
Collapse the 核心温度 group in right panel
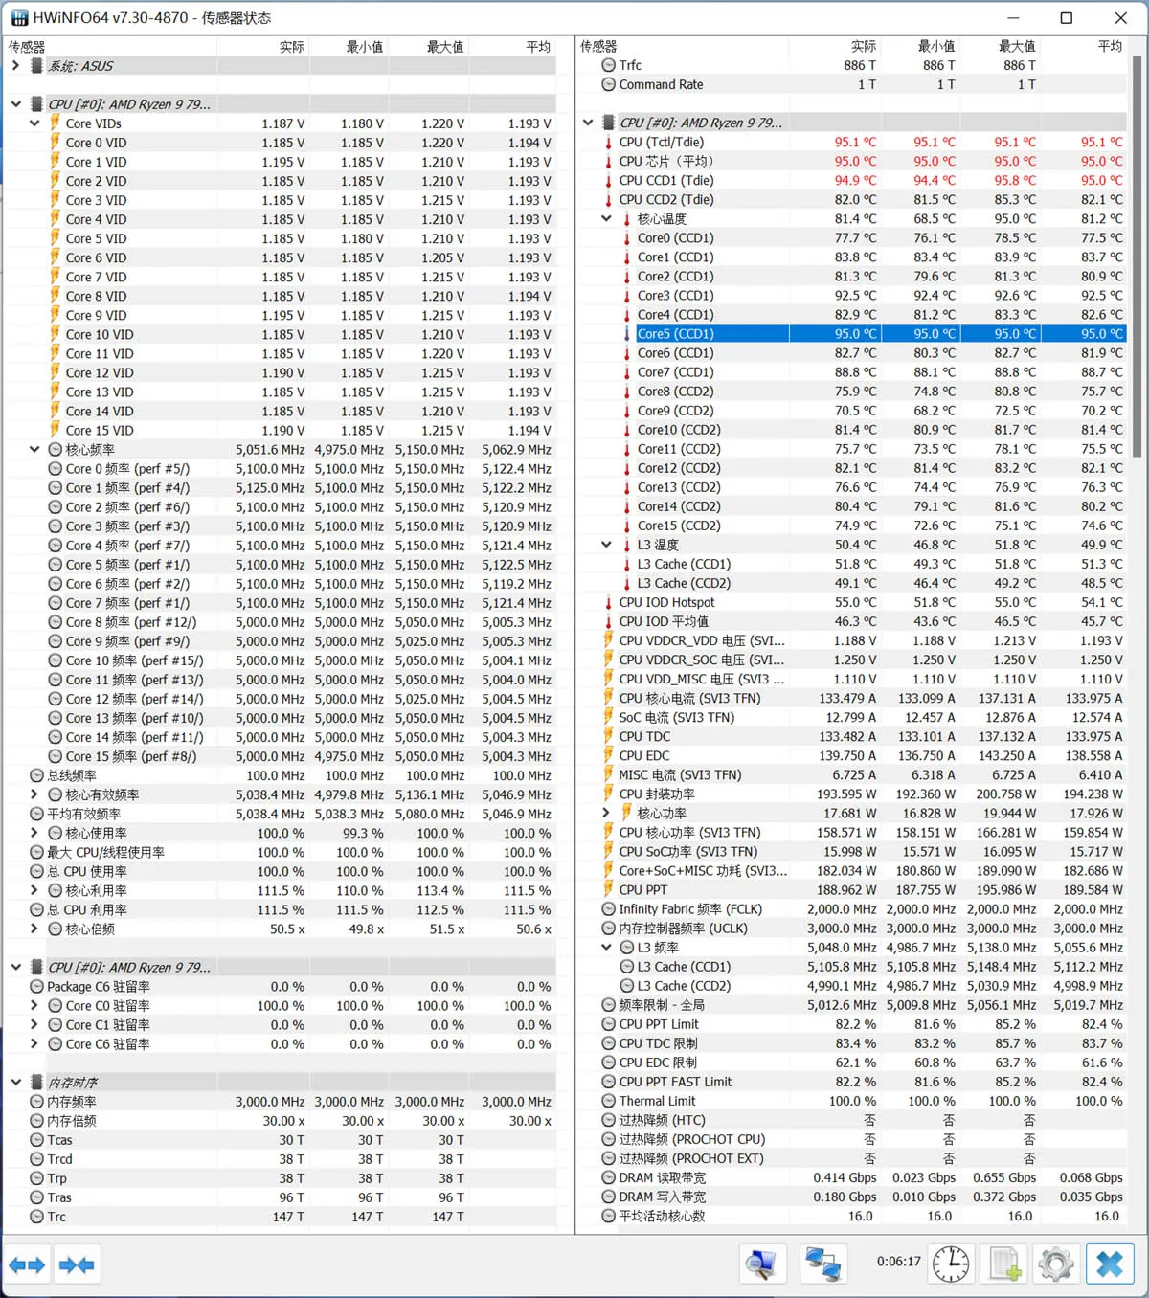tap(606, 218)
